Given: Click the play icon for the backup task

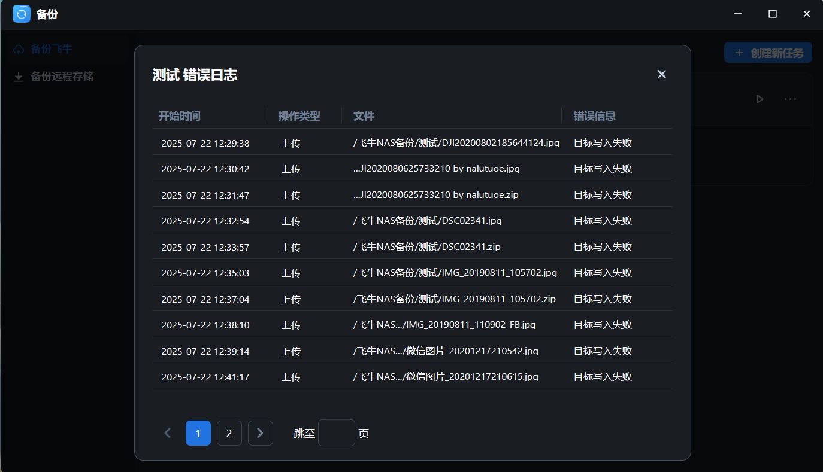Looking at the screenshot, I should pyautogui.click(x=760, y=99).
